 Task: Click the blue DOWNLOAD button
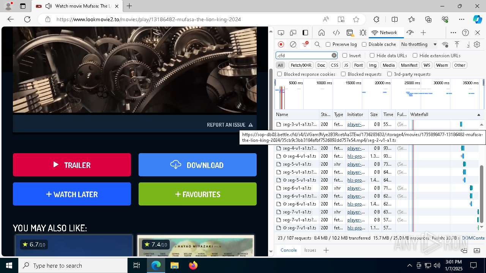click(x=197, y=165)
